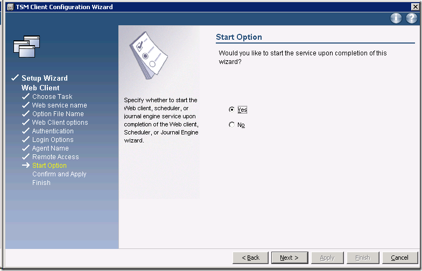Select the No radio button
The image size is (422, 271).
tap(232, 125)
